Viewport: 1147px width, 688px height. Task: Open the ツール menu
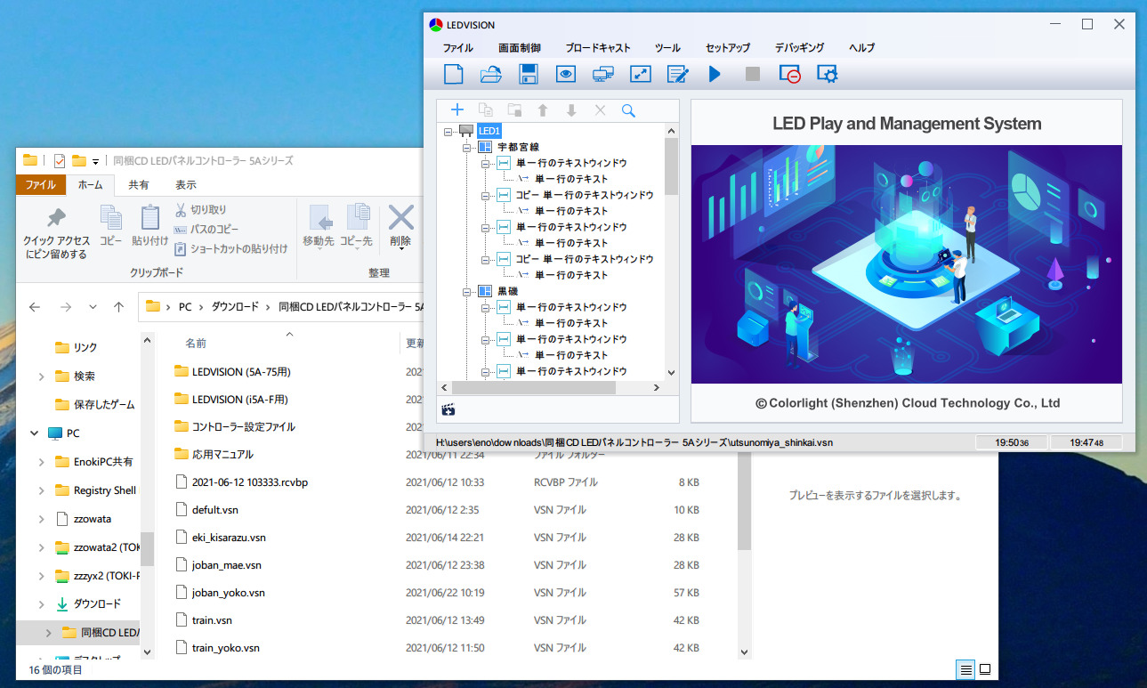667,48
